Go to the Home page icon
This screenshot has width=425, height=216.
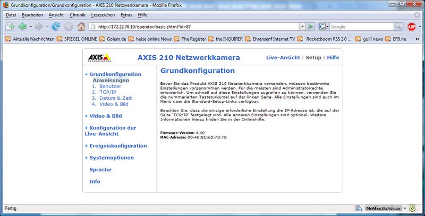[81, 27]
